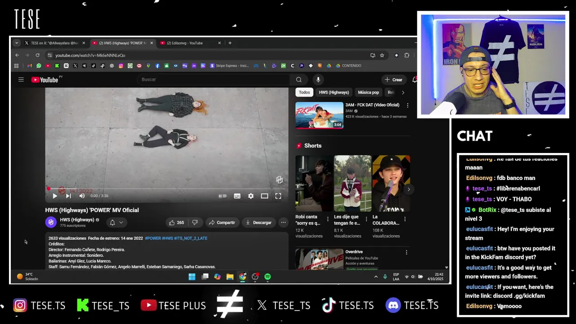576x324 pixels.
Task: Open options menu for the Robi canta short
Action: (328, 219)
